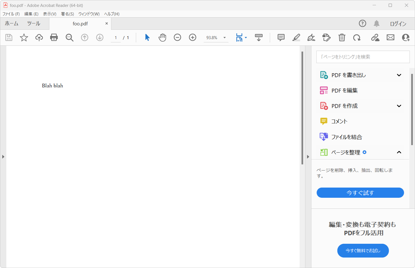Open the ファイル(F) menu
Viewport: 415px width, 268px height.
coord(11,14)
